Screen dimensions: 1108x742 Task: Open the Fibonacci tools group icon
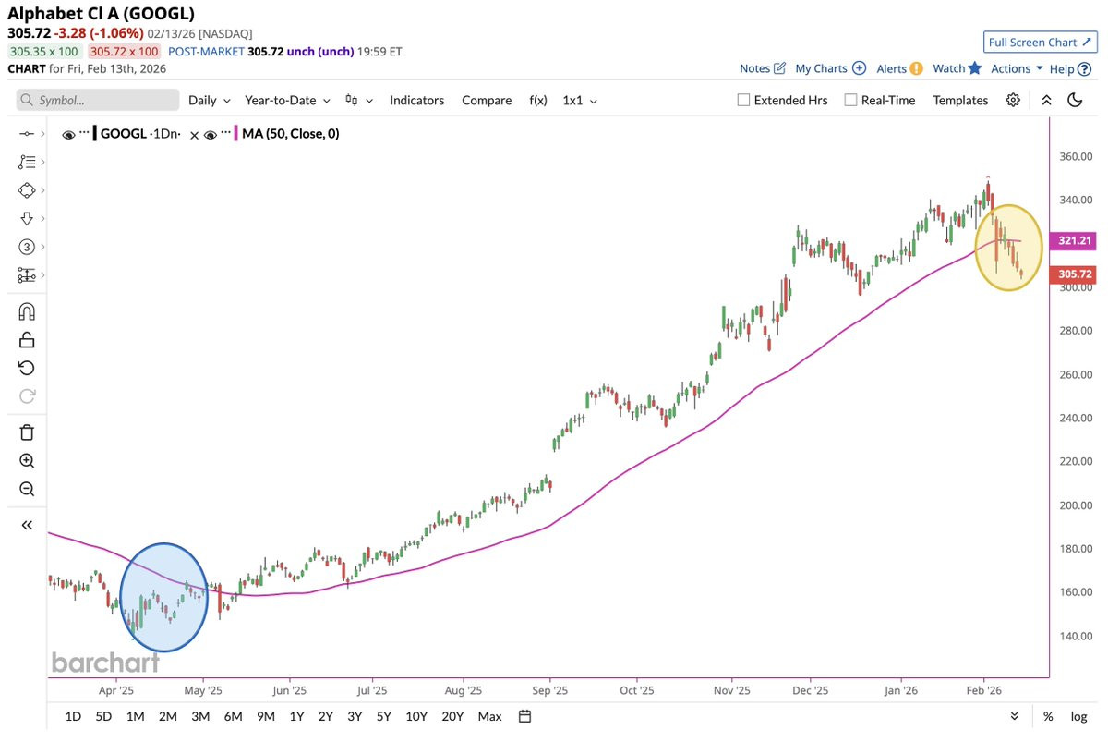pos(27,162)
